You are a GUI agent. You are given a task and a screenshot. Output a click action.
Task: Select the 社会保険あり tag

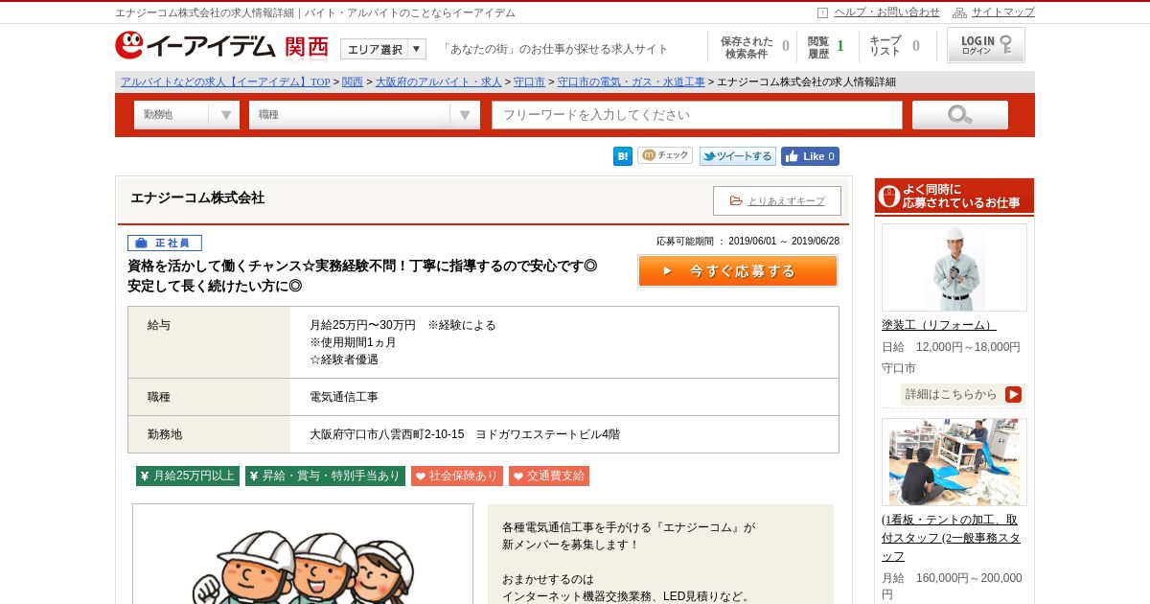point(457,476)
